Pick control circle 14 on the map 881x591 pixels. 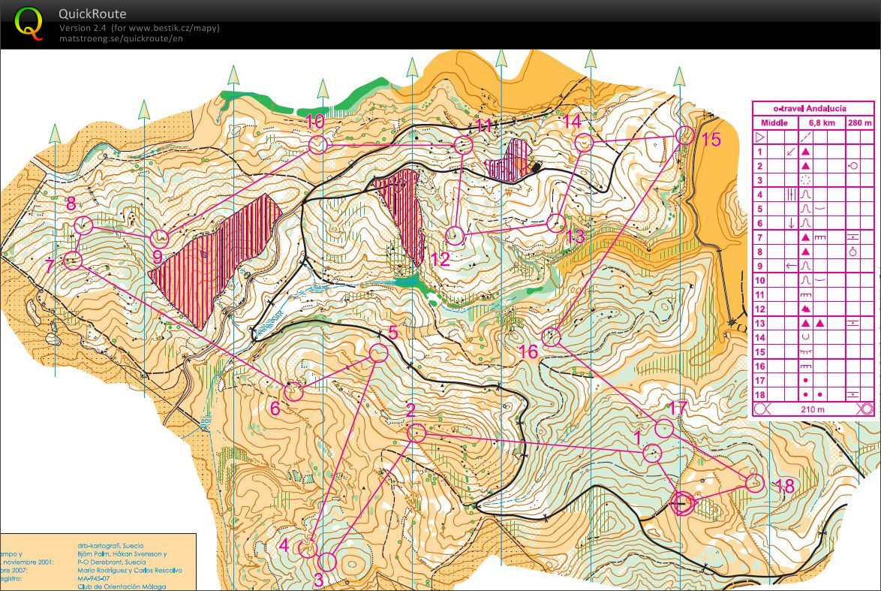click(x=585, y=143)
